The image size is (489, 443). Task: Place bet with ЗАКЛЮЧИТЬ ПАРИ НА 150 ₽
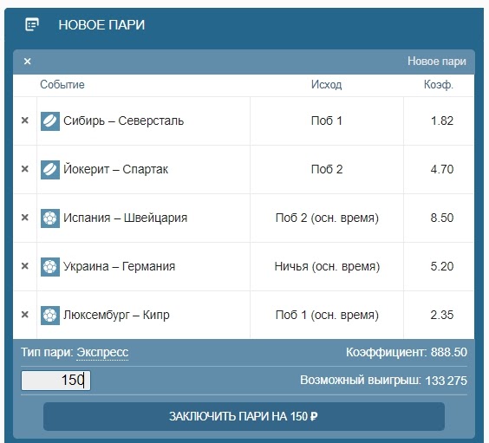pos(244,416)
